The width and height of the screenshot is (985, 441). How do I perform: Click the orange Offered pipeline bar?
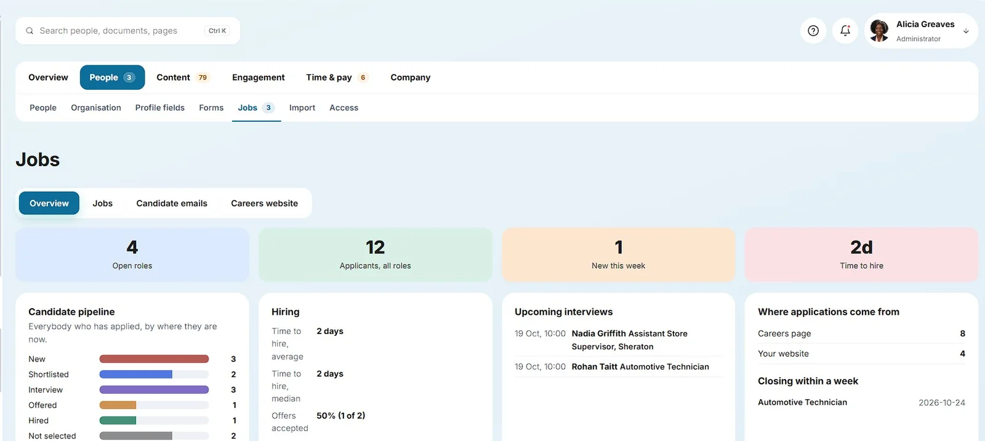118,405
